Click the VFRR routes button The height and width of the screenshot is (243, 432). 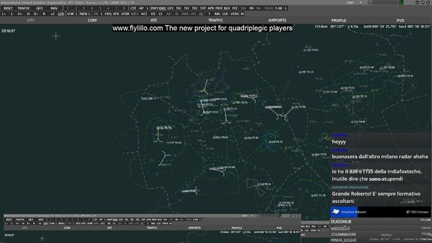click(x=126, y=13)
